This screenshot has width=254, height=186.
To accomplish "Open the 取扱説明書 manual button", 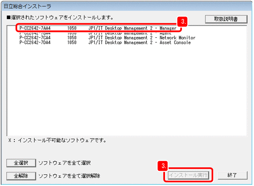I will pyautogui.click(x=226, y=19).
